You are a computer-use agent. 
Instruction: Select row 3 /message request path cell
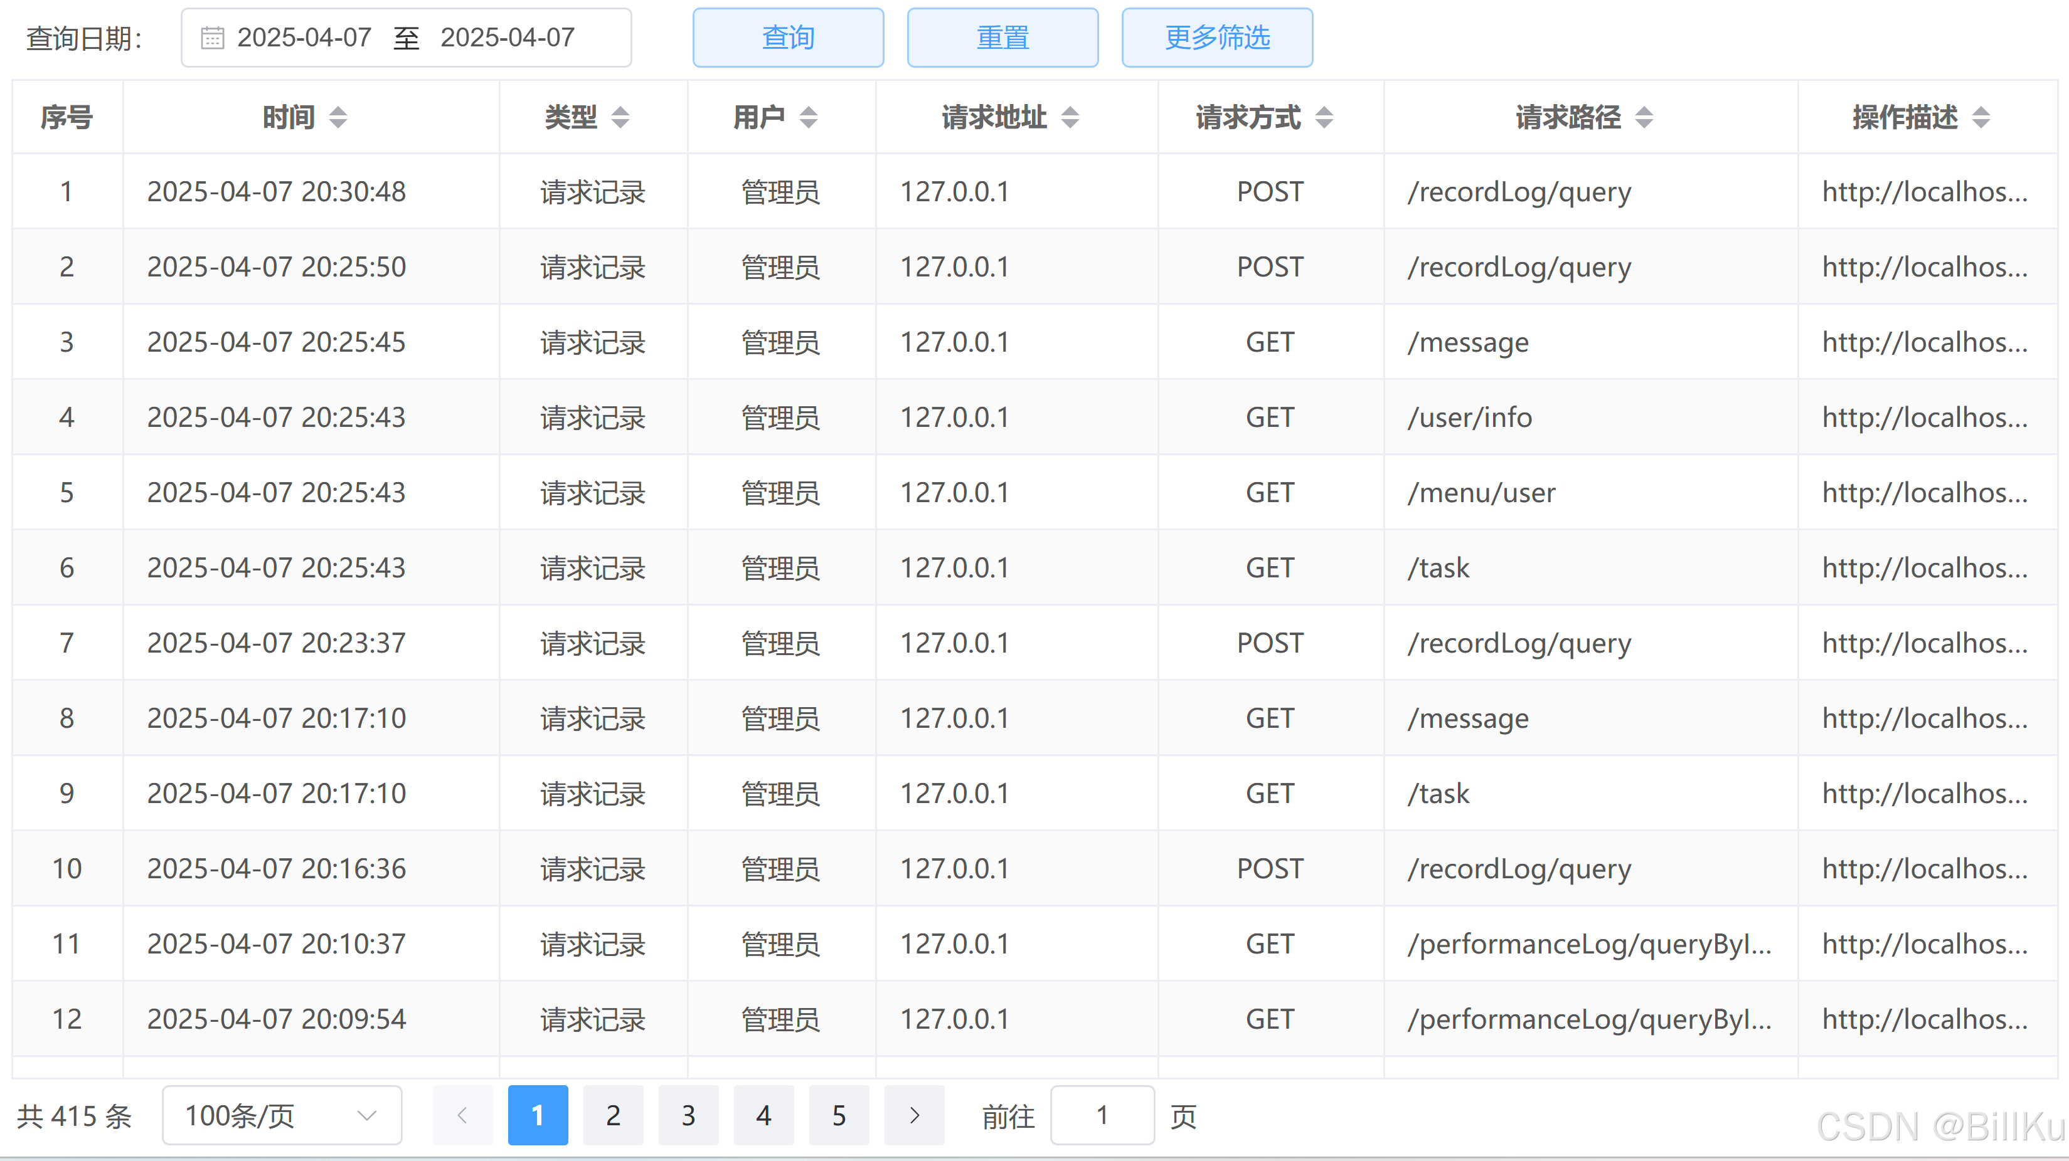(1468, 343)
